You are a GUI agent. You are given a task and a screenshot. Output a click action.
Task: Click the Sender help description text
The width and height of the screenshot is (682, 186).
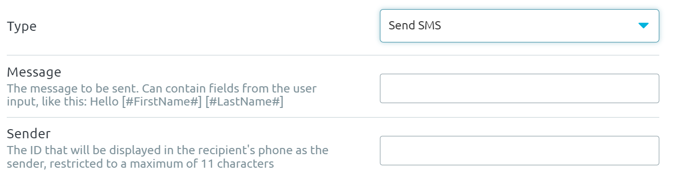tap(168, 157)
